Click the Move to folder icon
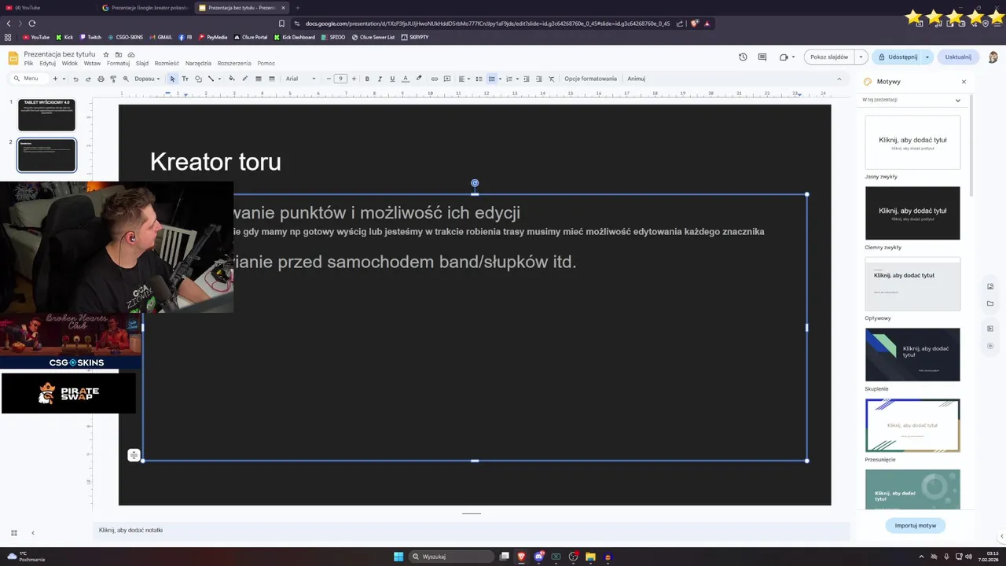This screenshot has height=566, width=1006. point(119,54)
